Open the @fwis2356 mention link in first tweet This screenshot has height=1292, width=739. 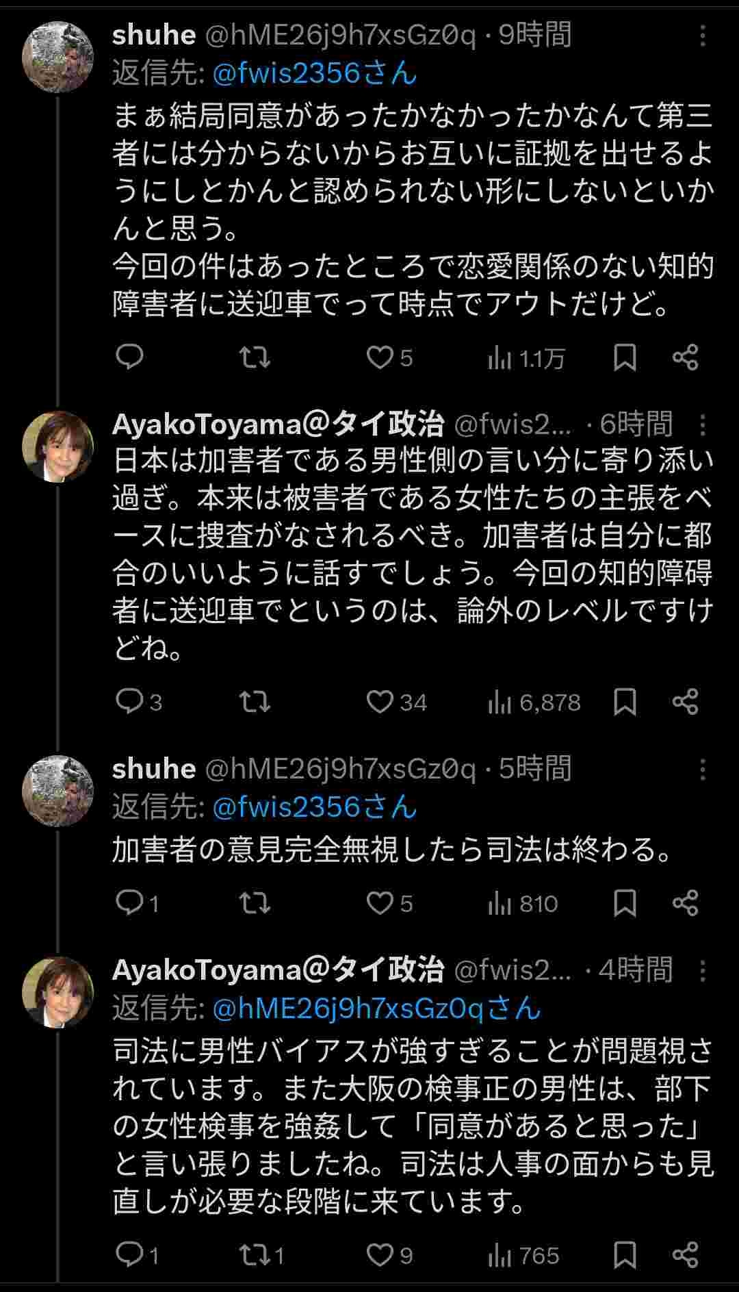tap(315, 73)
